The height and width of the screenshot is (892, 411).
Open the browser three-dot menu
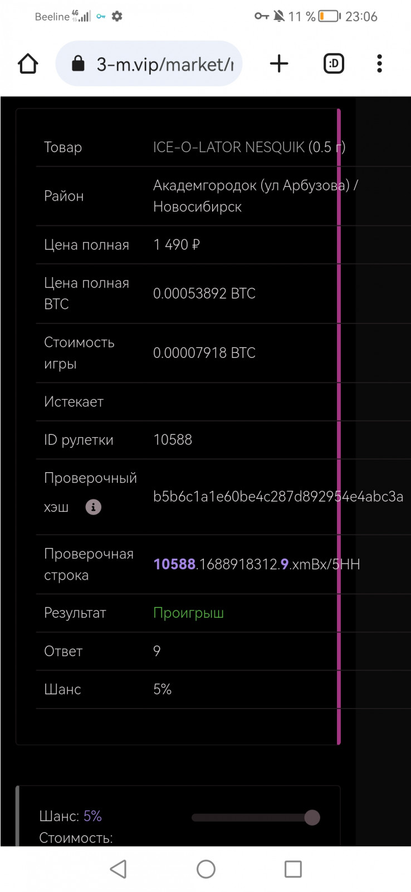tap(379, 64)
